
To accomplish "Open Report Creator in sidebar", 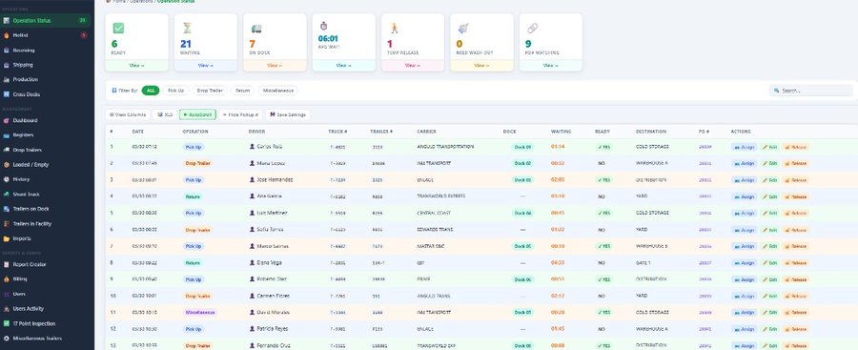I will [x=46, y=264].
